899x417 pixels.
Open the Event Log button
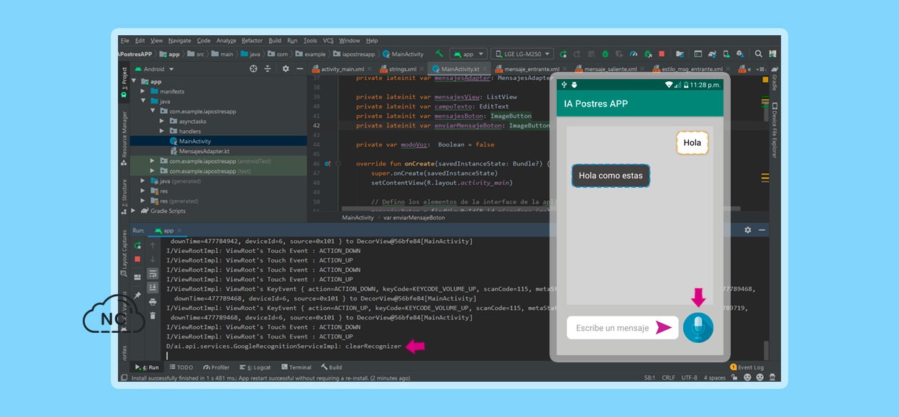pyautogui.click(x=747, y=367)
